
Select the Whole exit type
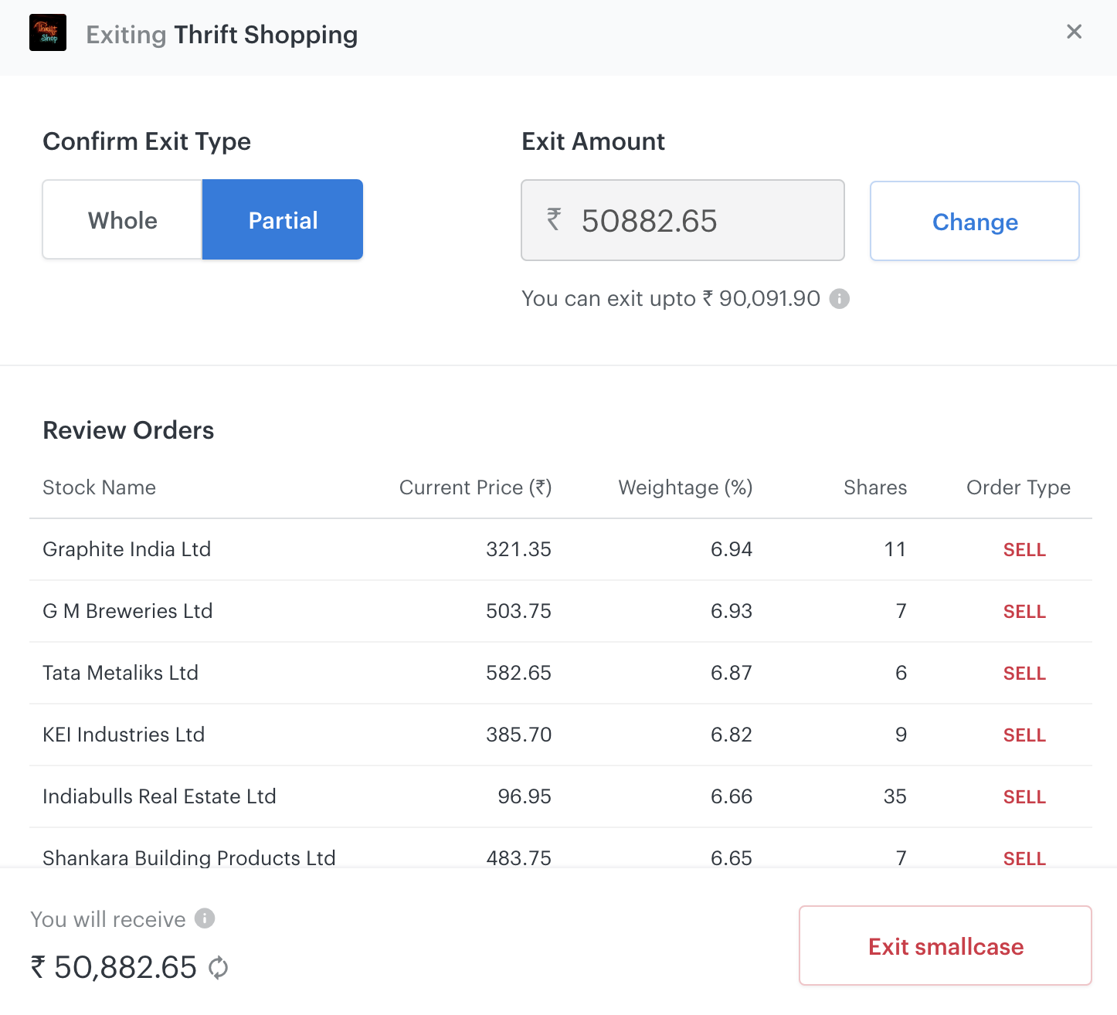[122, 220]
